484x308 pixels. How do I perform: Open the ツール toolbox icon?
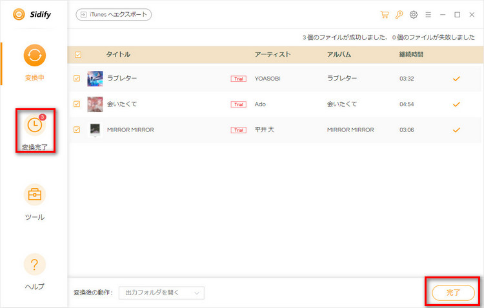35,195
